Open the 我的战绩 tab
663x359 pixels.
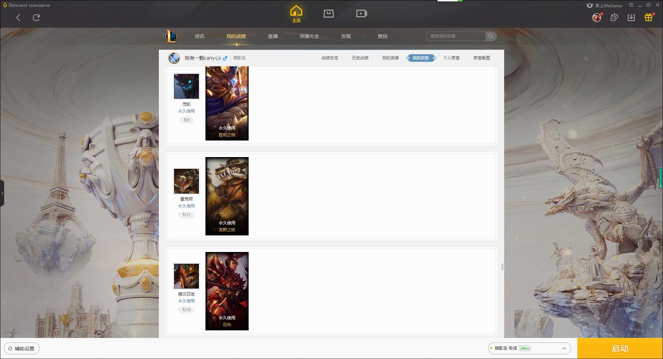[236, 36]
